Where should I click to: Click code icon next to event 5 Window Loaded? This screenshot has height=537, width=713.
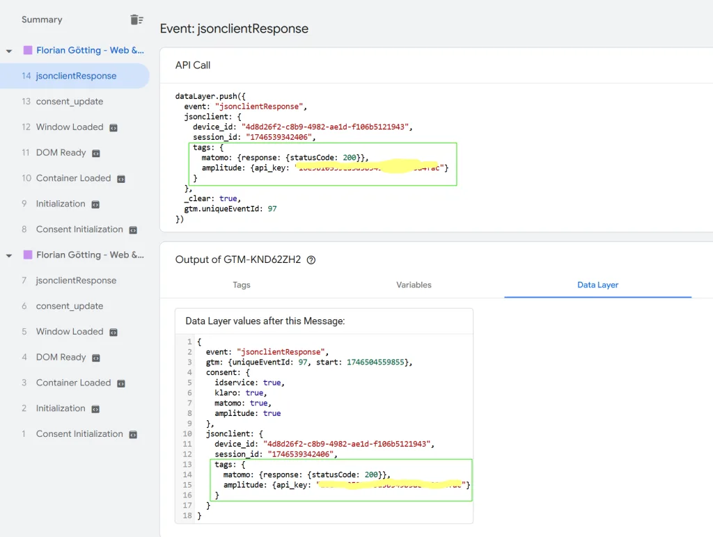click(x=113, y=332)
